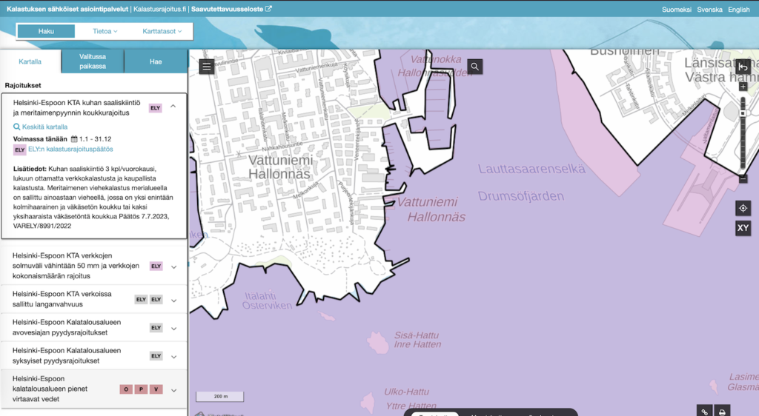Open the Tietoa dropdown menu
This screenshot has height=416, width=759.
tap(106, 31)
